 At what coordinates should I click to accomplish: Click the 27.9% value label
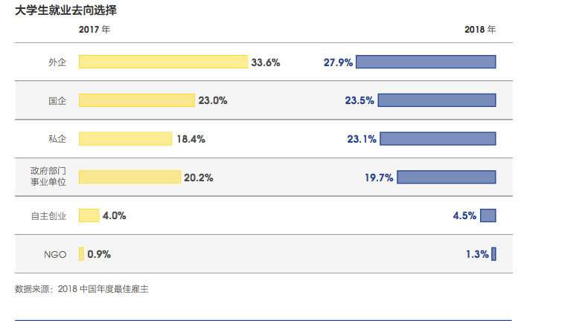(338, 62)
